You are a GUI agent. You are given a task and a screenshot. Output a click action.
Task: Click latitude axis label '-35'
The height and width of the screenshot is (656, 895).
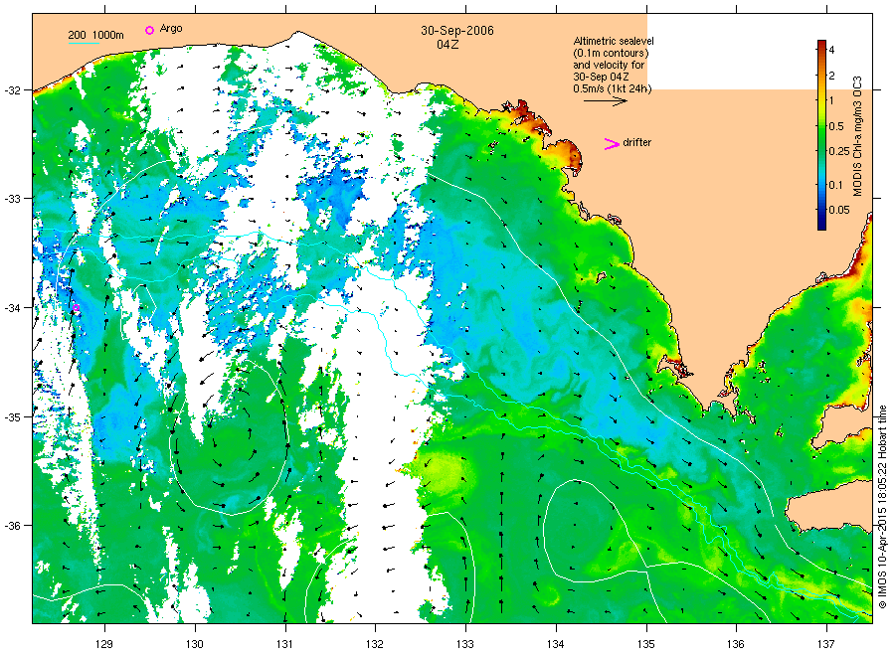pyautogui.click(x=12, y=417)
